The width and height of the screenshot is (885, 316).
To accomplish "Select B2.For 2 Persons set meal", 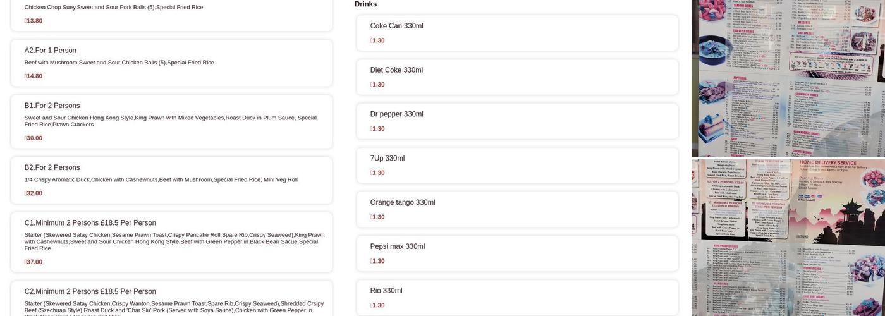I will coord(171,180).
